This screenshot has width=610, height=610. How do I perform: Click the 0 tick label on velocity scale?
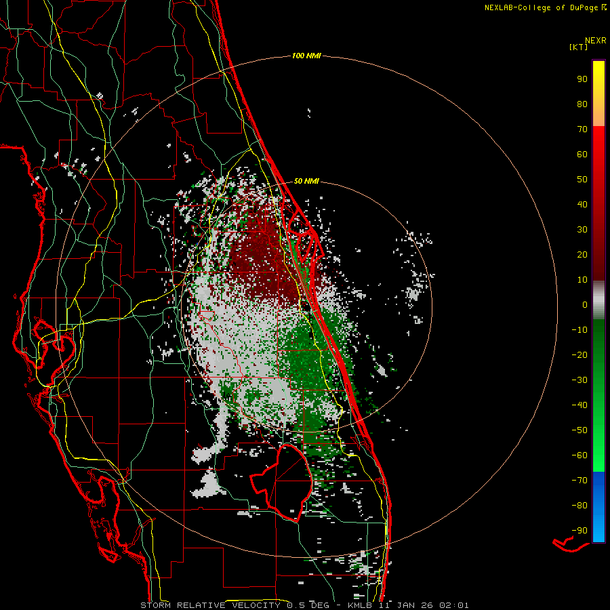(x=585, y=304)
